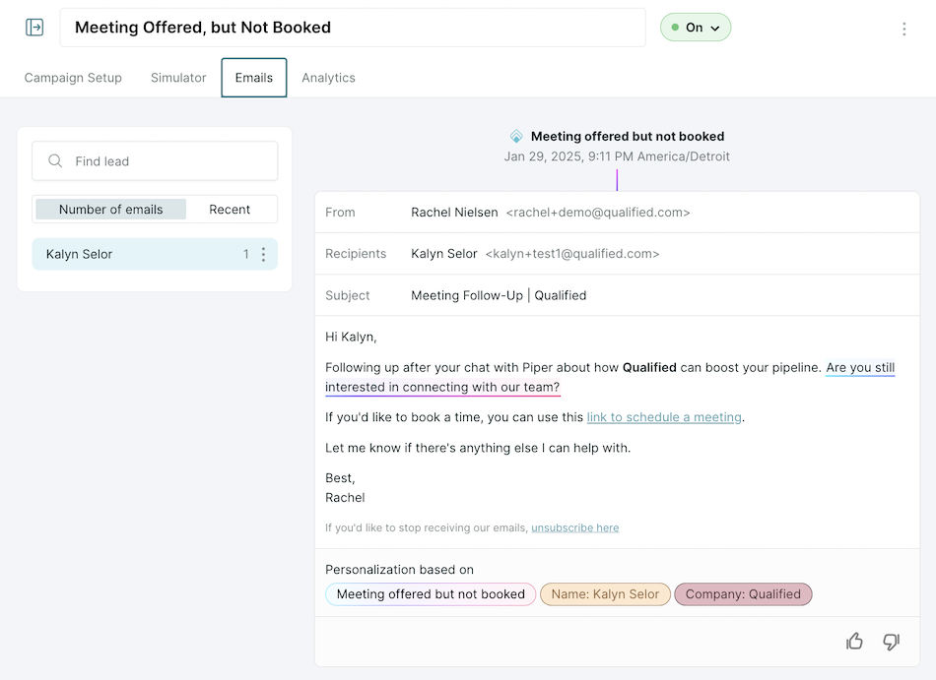Click the Piper diamond icon by the header
936x680 pixels.
tap(516, 137)
